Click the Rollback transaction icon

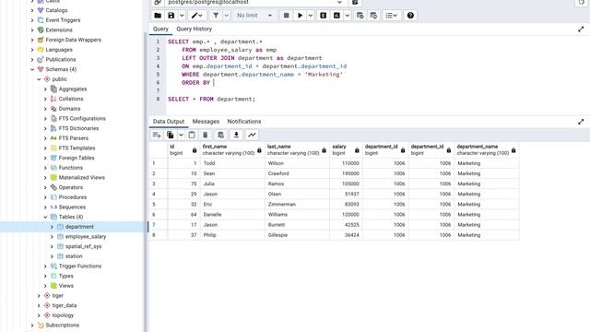point(373,16)
